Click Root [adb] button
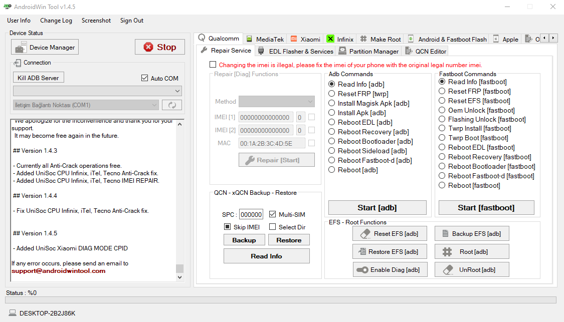Viewport: 564px width, 322px height. point(471,251)
